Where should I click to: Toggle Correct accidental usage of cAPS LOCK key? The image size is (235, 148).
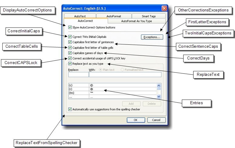tap(70, 58)
